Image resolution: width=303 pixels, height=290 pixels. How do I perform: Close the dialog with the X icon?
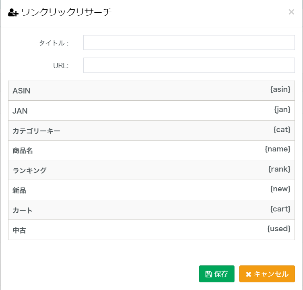[x=291, y=12]
